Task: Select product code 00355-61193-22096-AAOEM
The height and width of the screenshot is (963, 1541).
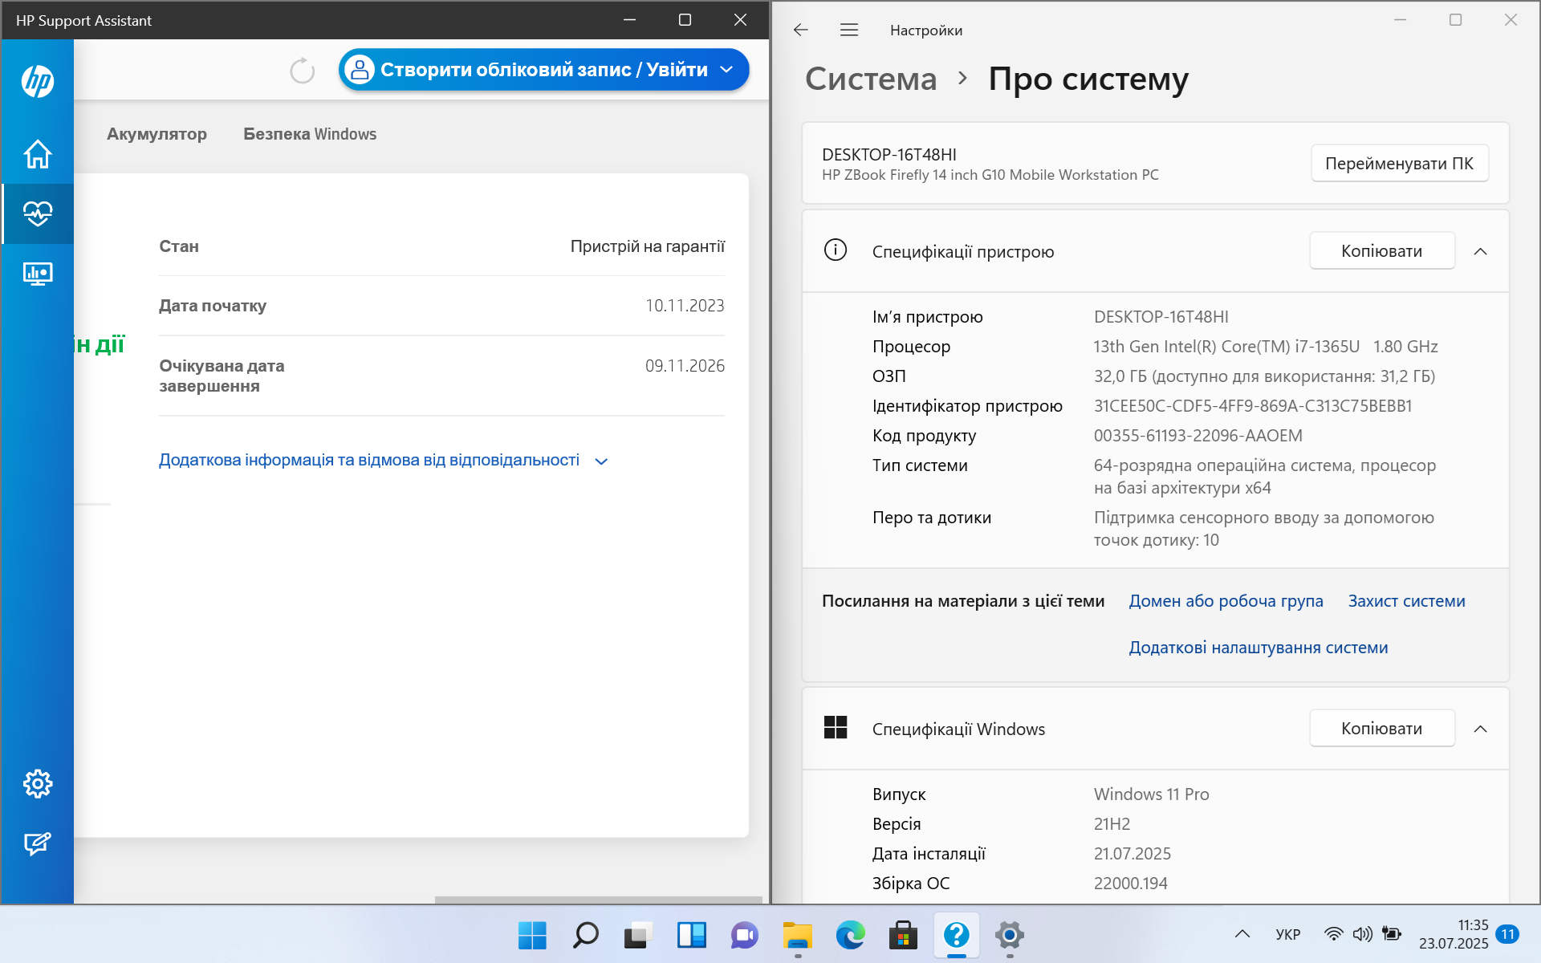Action: coord(1197,436)
